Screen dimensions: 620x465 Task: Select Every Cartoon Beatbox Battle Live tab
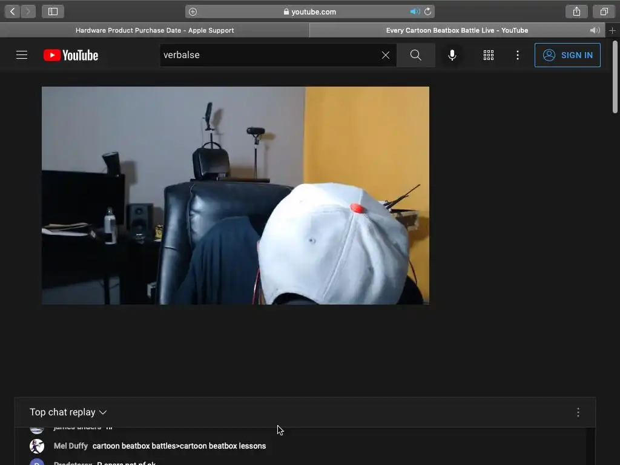tap(457, 30)
